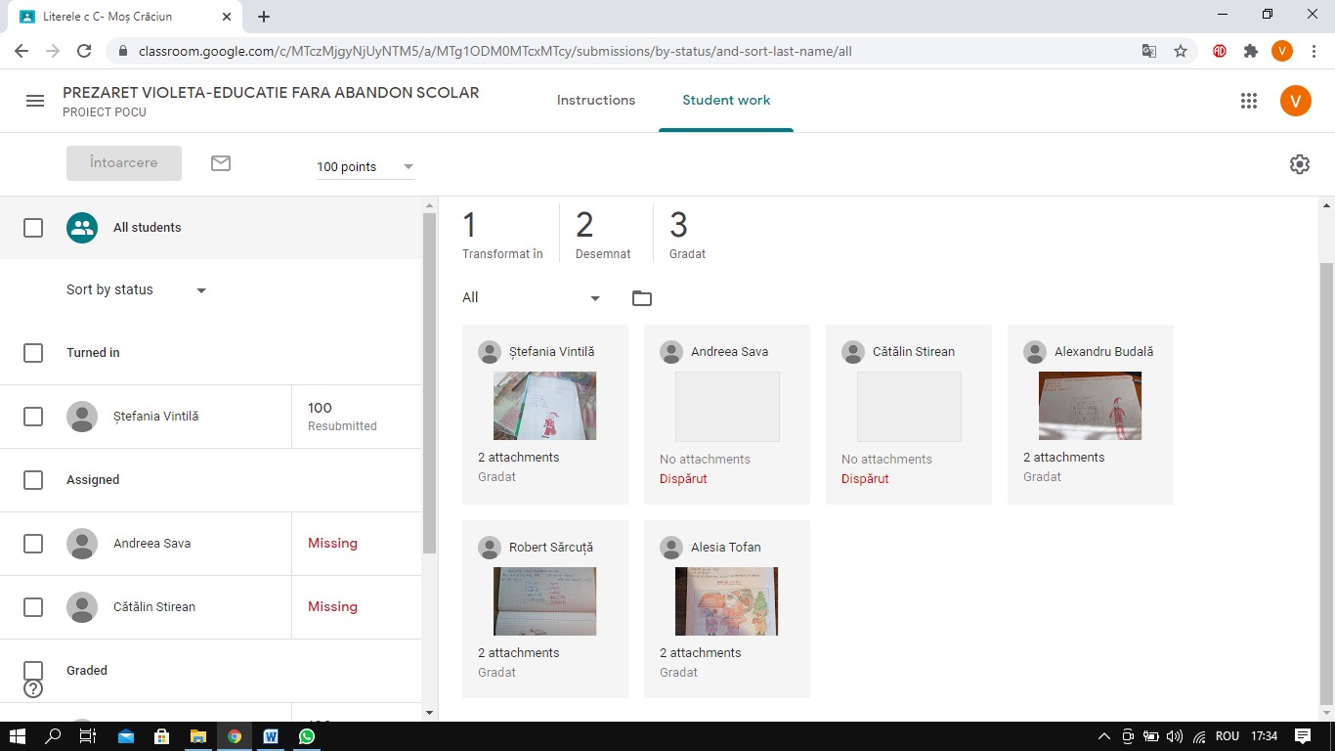Tick the All students checkbox

[x=33, y=228]
